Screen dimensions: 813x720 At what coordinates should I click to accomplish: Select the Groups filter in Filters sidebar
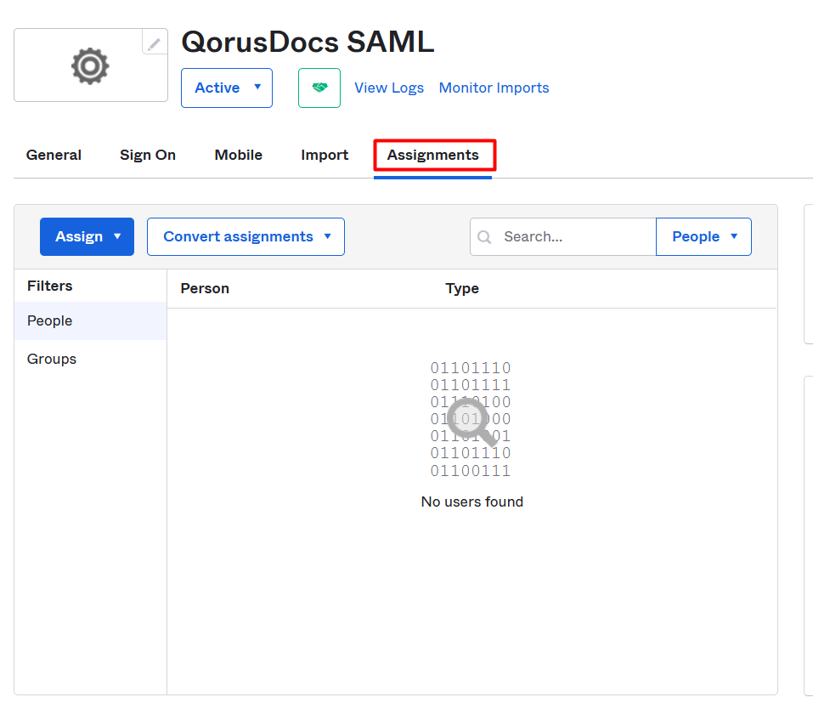coord(52,360)
